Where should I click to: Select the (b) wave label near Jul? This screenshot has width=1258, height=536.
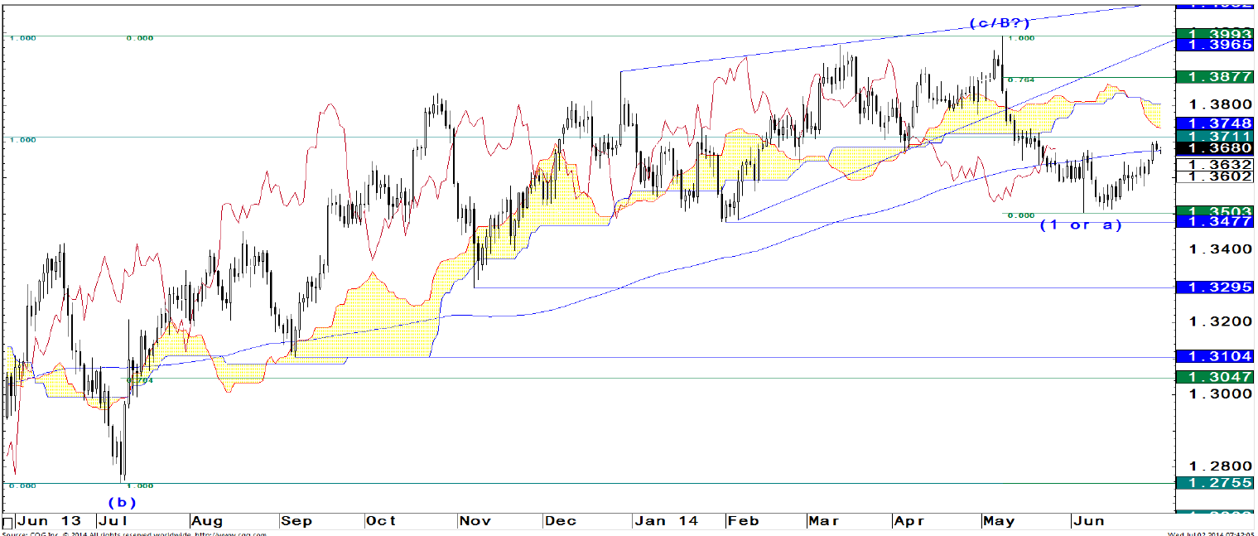click(x=120, y=502)
